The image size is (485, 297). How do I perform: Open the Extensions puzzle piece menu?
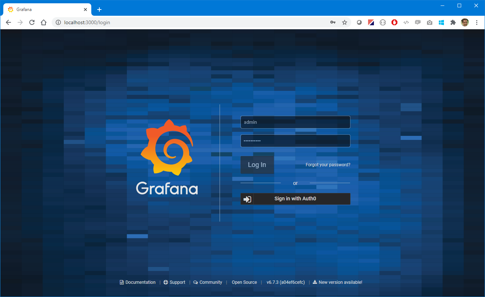click(453, 22)
